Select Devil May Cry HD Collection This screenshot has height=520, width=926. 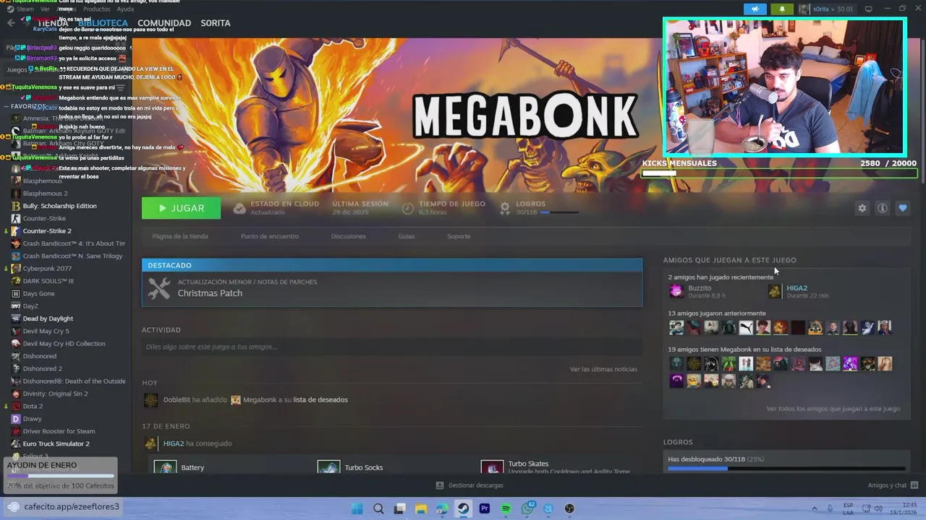[x=64, y=344]
